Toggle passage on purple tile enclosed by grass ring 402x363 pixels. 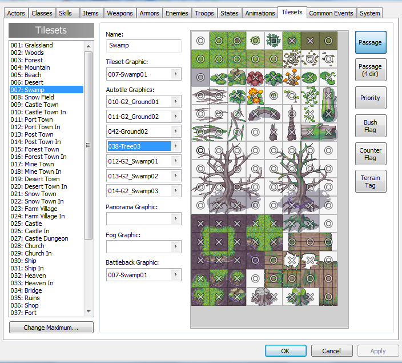(x=219, y=242)
